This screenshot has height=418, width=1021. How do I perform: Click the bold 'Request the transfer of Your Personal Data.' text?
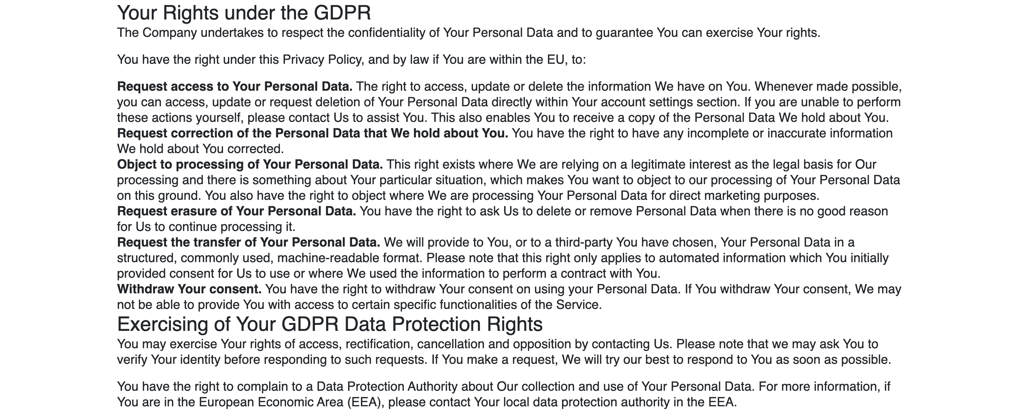pyautogui.click(x=249, y=243)
